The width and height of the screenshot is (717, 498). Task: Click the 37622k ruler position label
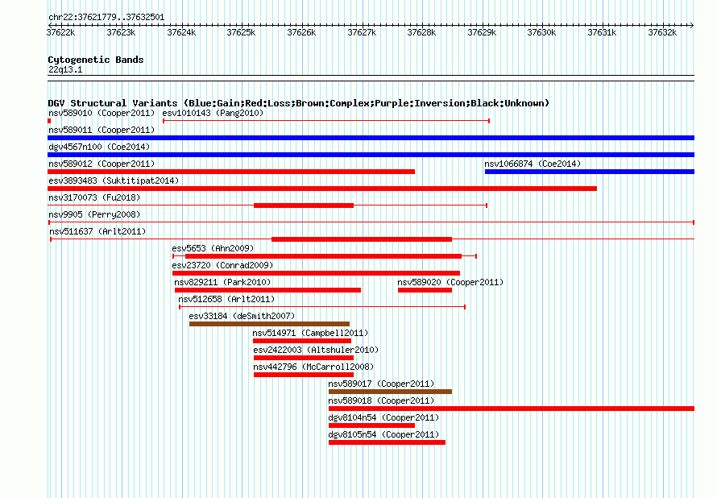click(60, 32)
